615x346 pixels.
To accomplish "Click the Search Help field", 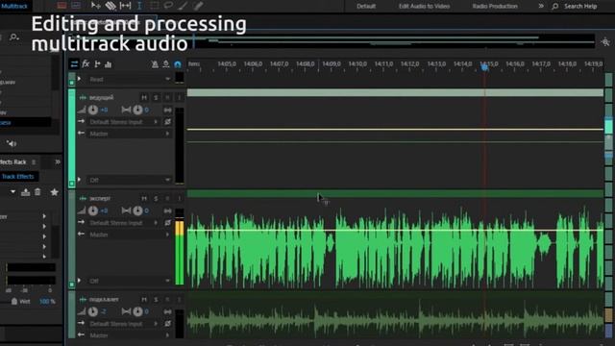I will [x=580, y=7].
